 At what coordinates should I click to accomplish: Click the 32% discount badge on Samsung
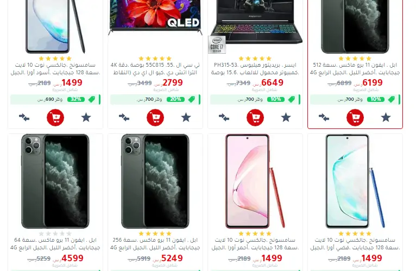point(76,99)
